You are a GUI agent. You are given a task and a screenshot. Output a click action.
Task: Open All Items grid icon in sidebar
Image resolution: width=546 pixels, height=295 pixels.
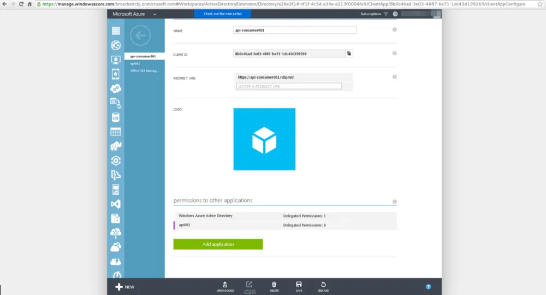click(x=116, y=31)
